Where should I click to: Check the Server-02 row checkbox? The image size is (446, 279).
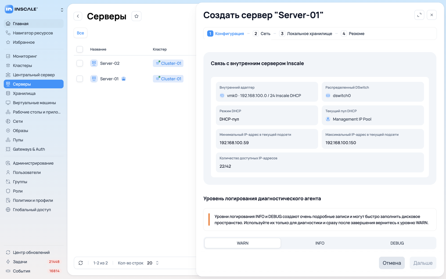80,63
